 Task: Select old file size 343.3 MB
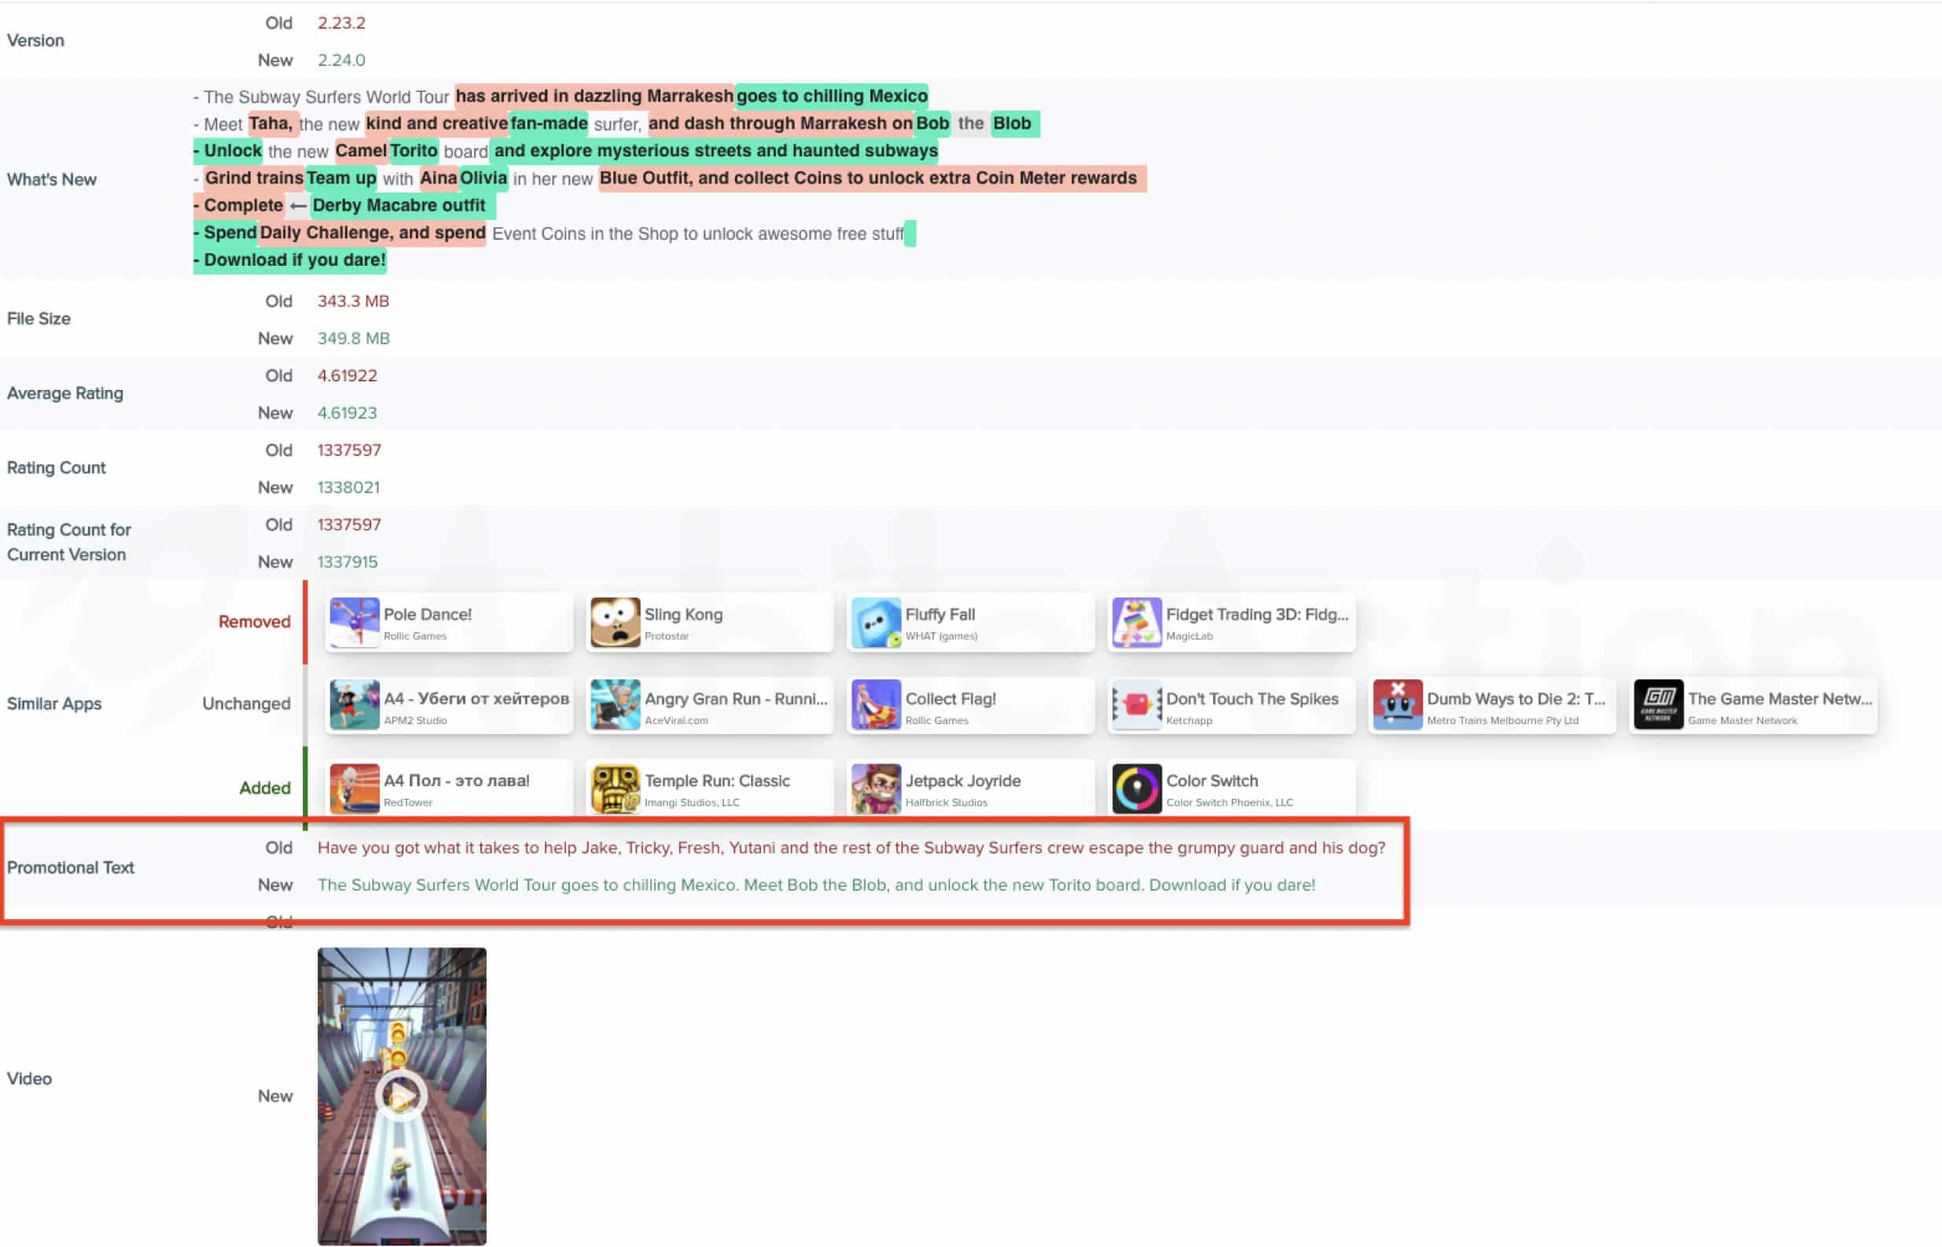(x=353, y=301)
